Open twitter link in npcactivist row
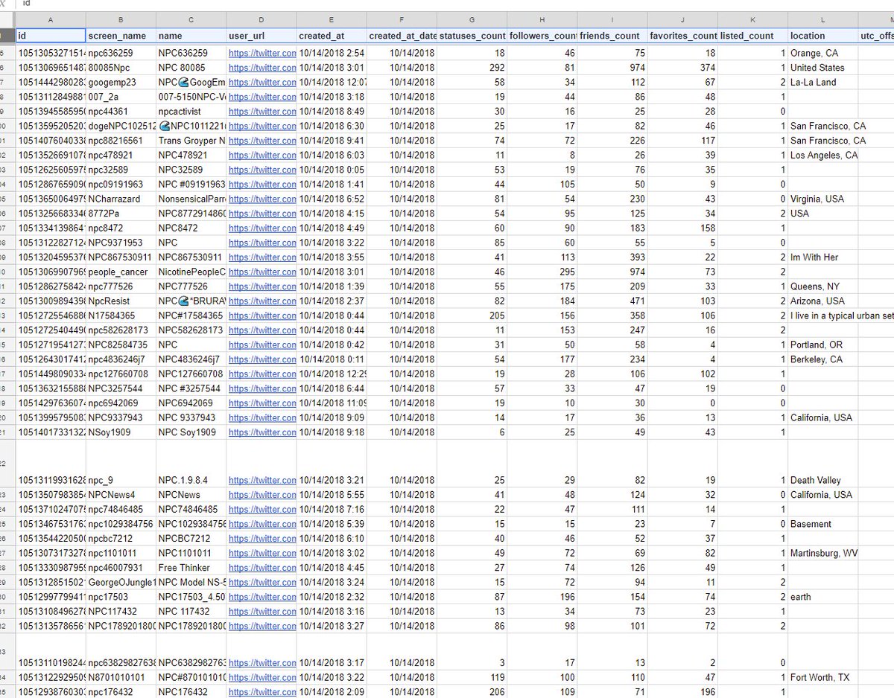This screenshot has height=698, width=894. pos(262,112)
